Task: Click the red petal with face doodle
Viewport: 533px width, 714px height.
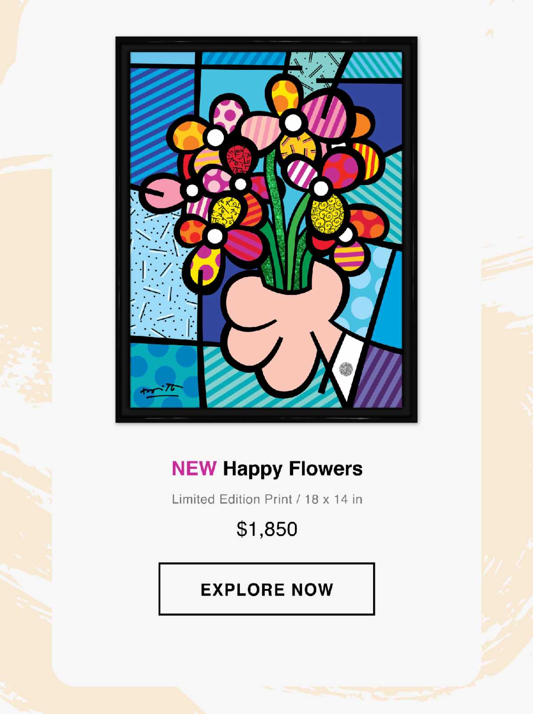Action: (x=239, y=159)
